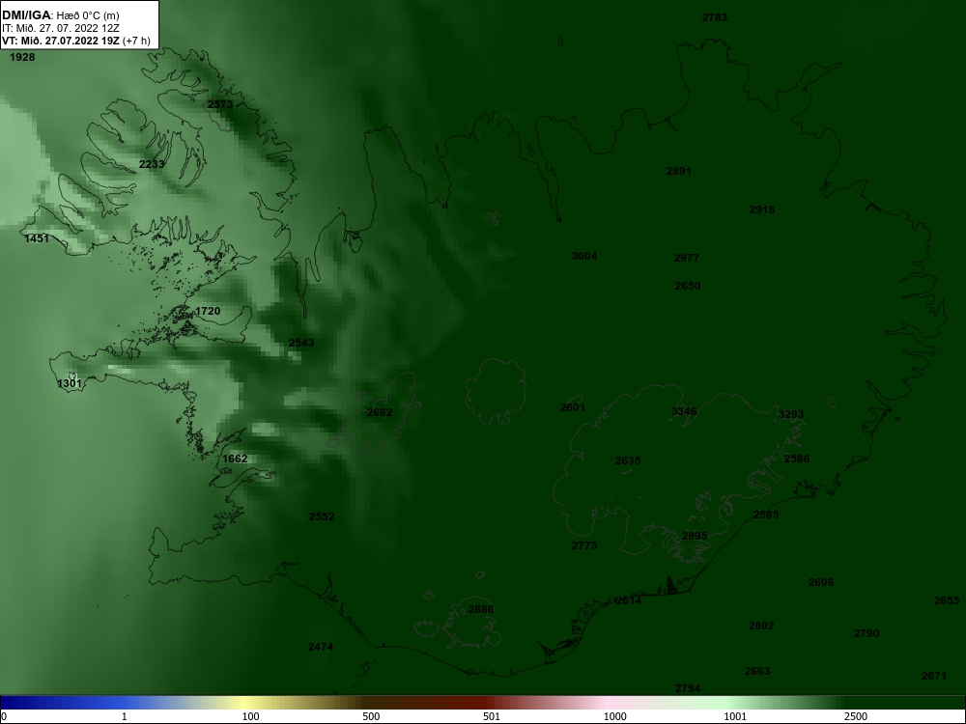Click the map value 2601

coord(572,407)
